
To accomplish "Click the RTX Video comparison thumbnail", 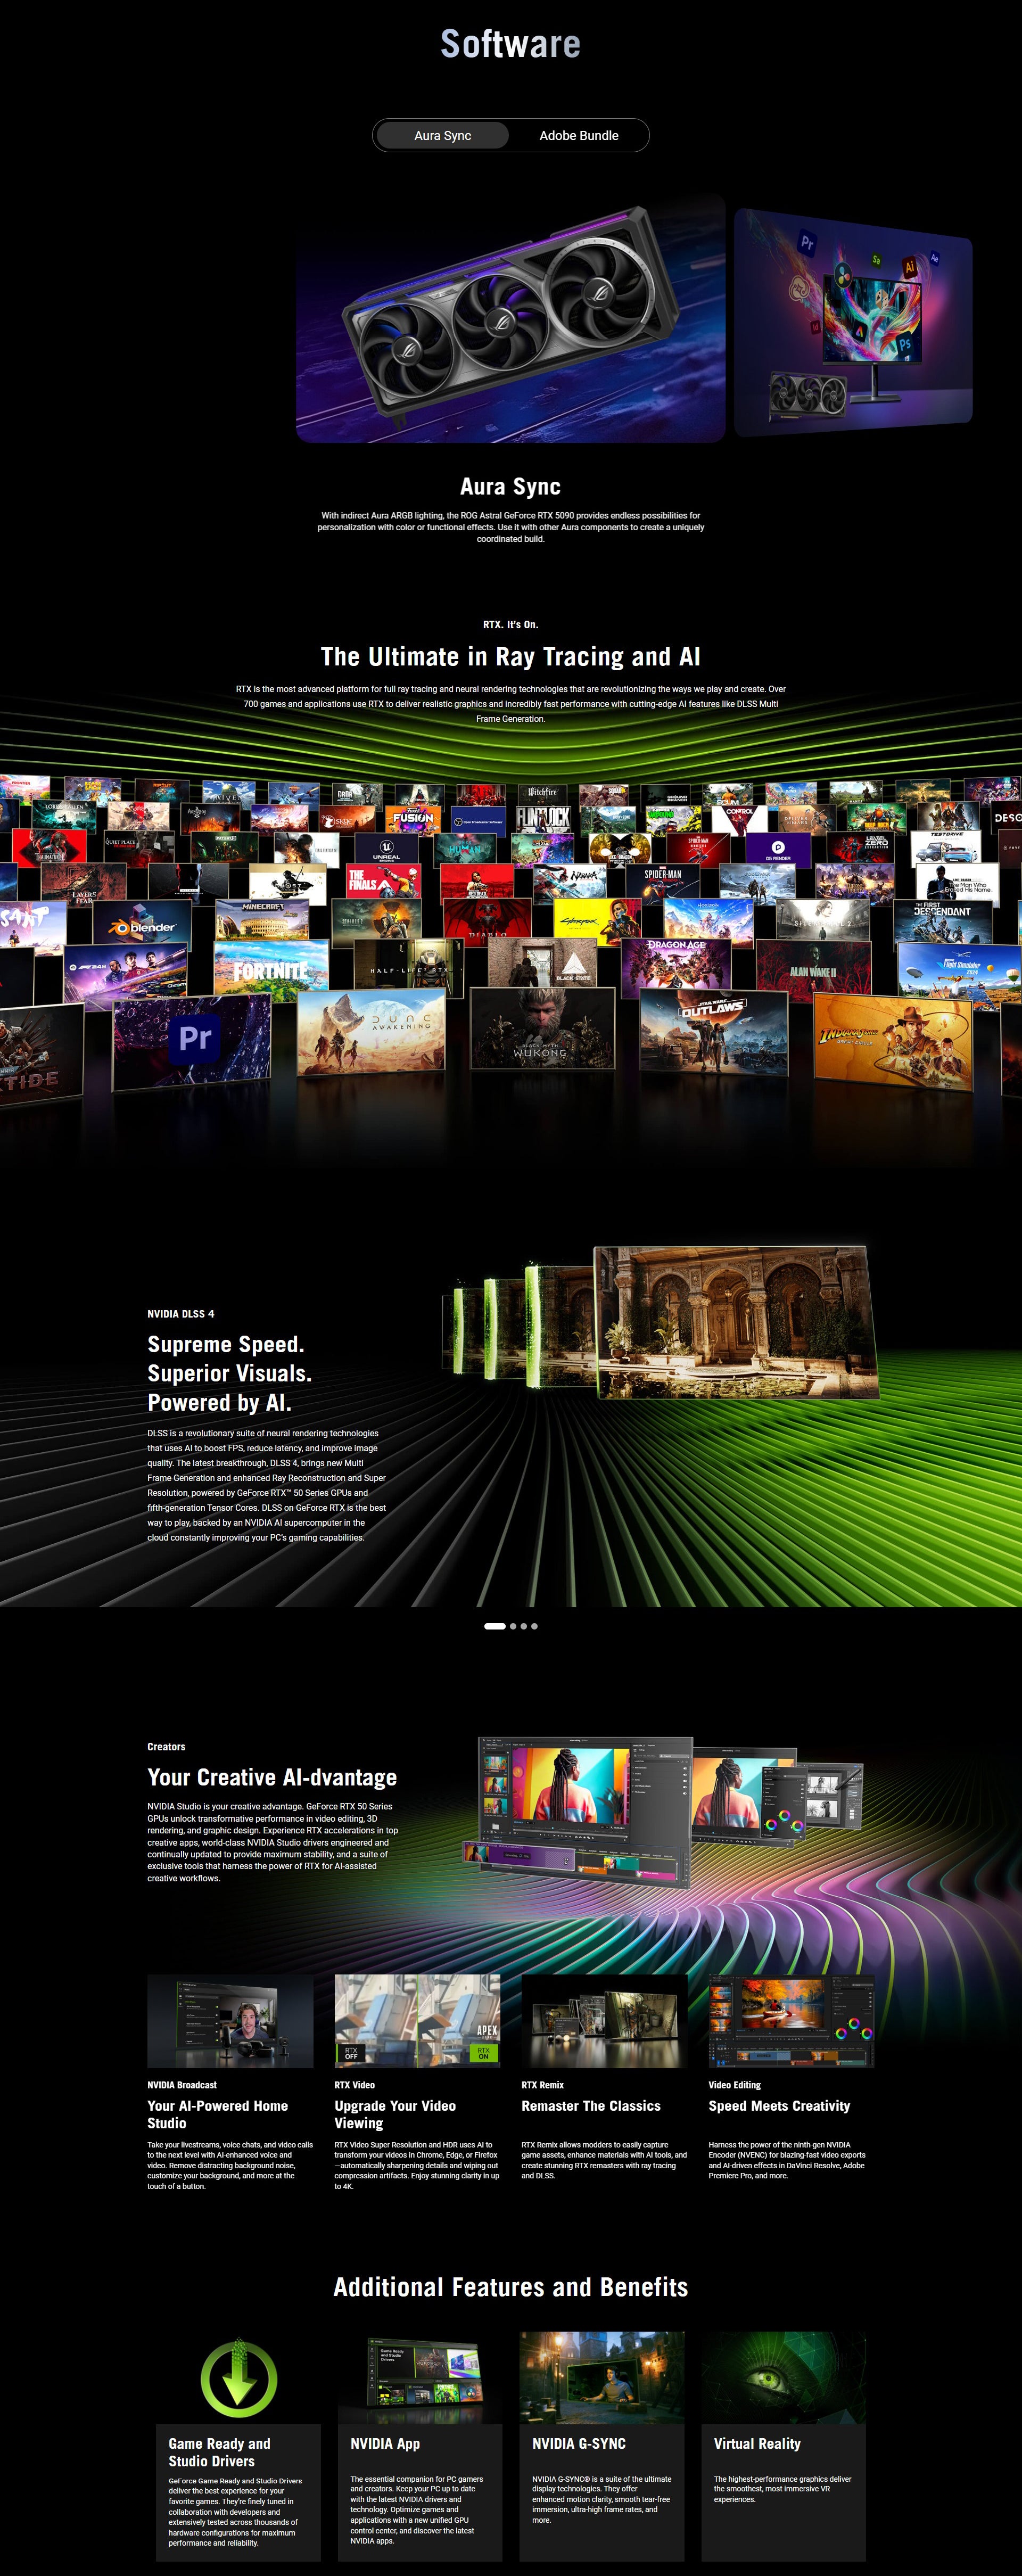I will 417,2021.
